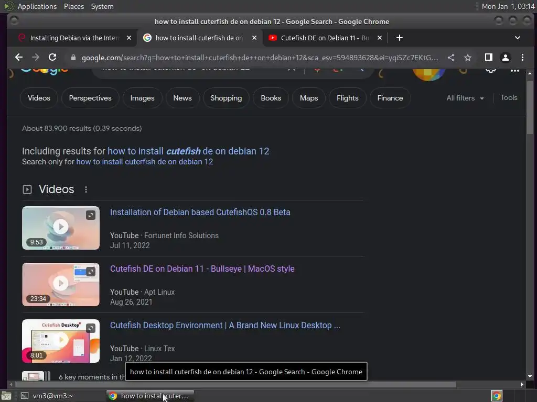Click the address bar URL field
The image size is (537, 402).
point(260,58)
